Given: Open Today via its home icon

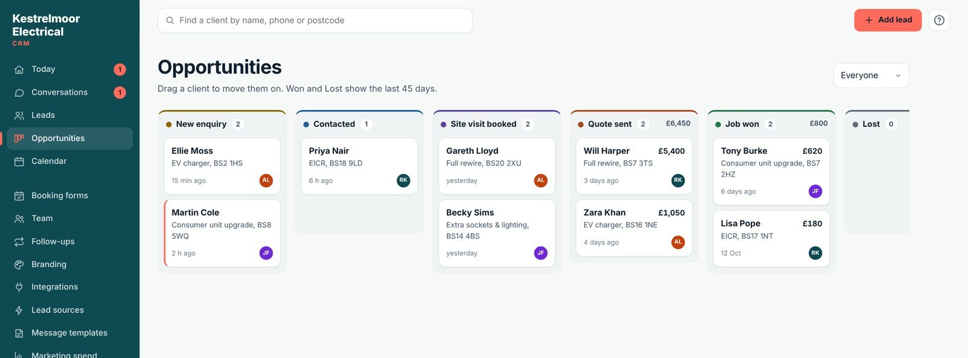Looking at the screenshot, I should click(19, 69).
